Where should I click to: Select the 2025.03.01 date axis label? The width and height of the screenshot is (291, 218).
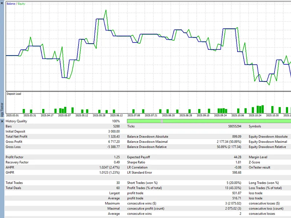point(12,115)
